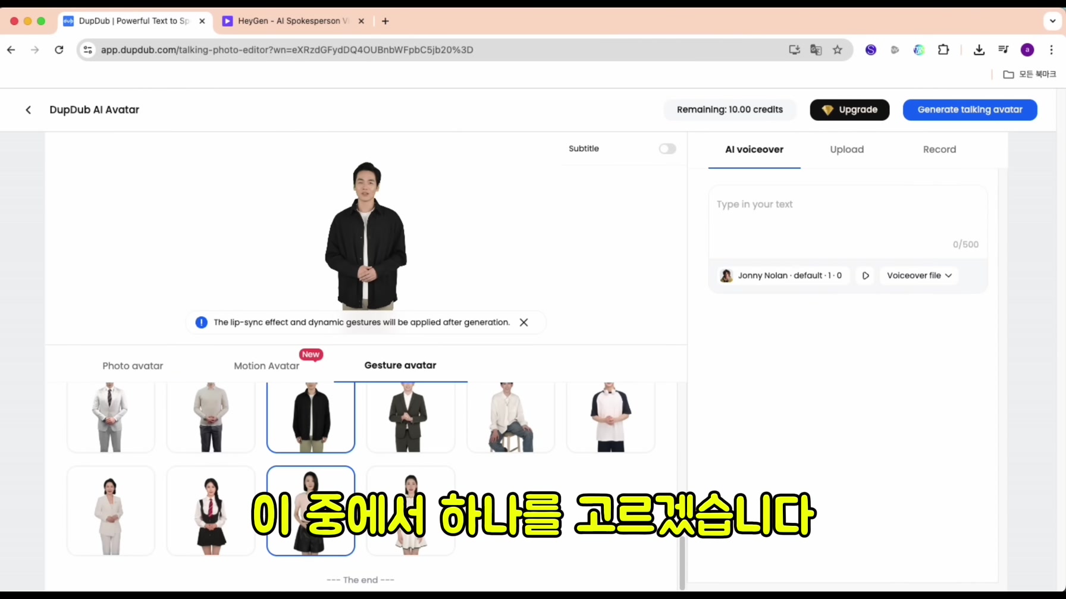The image size is (1066, 599).
Task: Open the browser downloads icon
Action: (979, 50)
